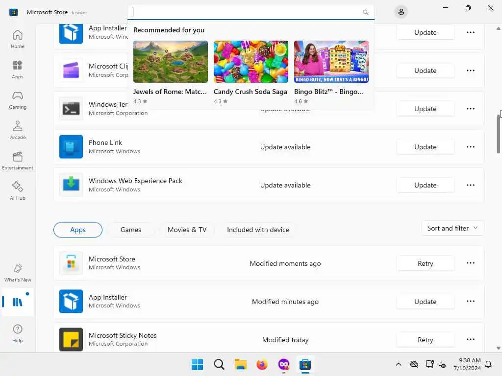Open the notifications bell in taskbar
Screen dimensions: 502x376
click(489, 364)
